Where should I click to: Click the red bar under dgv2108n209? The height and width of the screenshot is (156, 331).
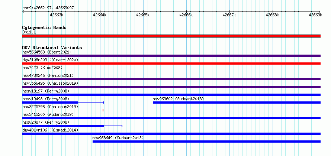pyautogui.click(x=171, y=64)
